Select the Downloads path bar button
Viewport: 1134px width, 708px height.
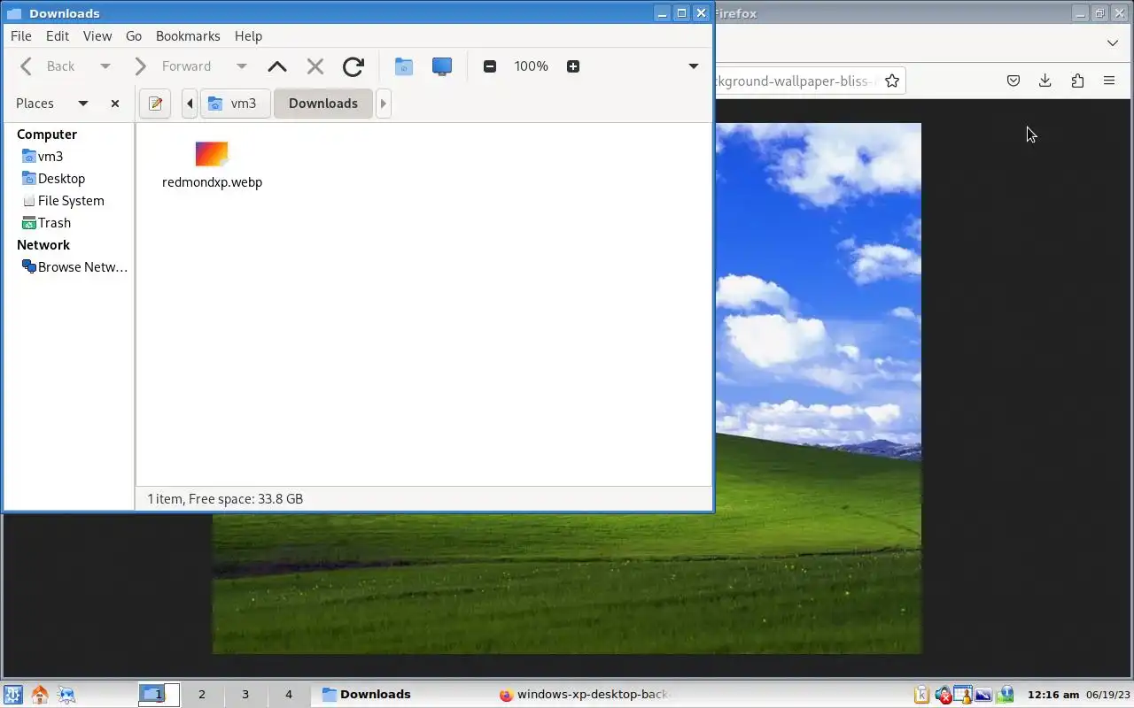pos(323,104)
